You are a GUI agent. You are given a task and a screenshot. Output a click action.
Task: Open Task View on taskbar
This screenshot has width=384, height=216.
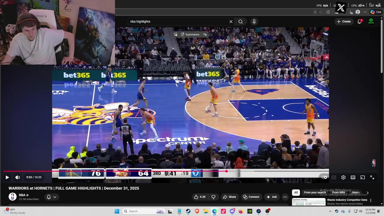170,211
